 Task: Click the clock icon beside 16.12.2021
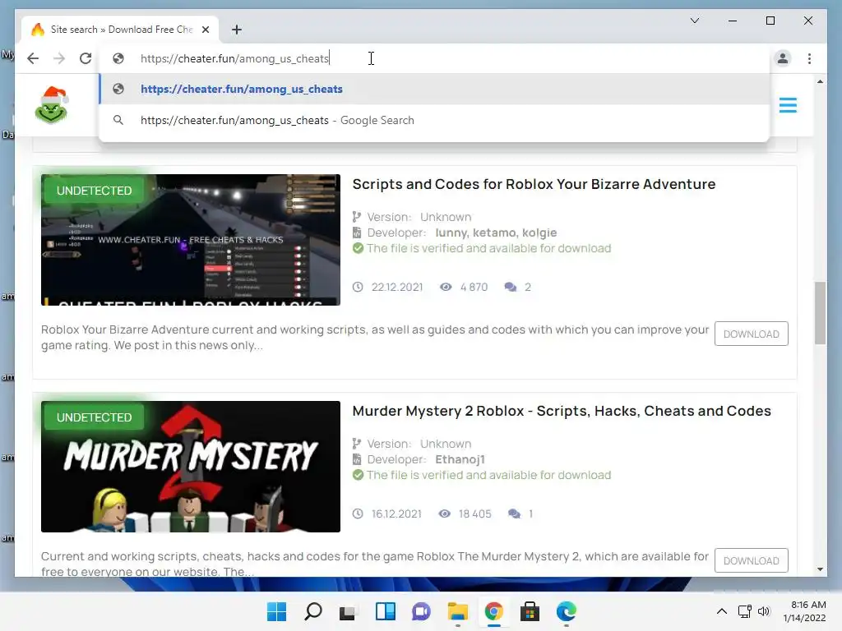point(358,514)
